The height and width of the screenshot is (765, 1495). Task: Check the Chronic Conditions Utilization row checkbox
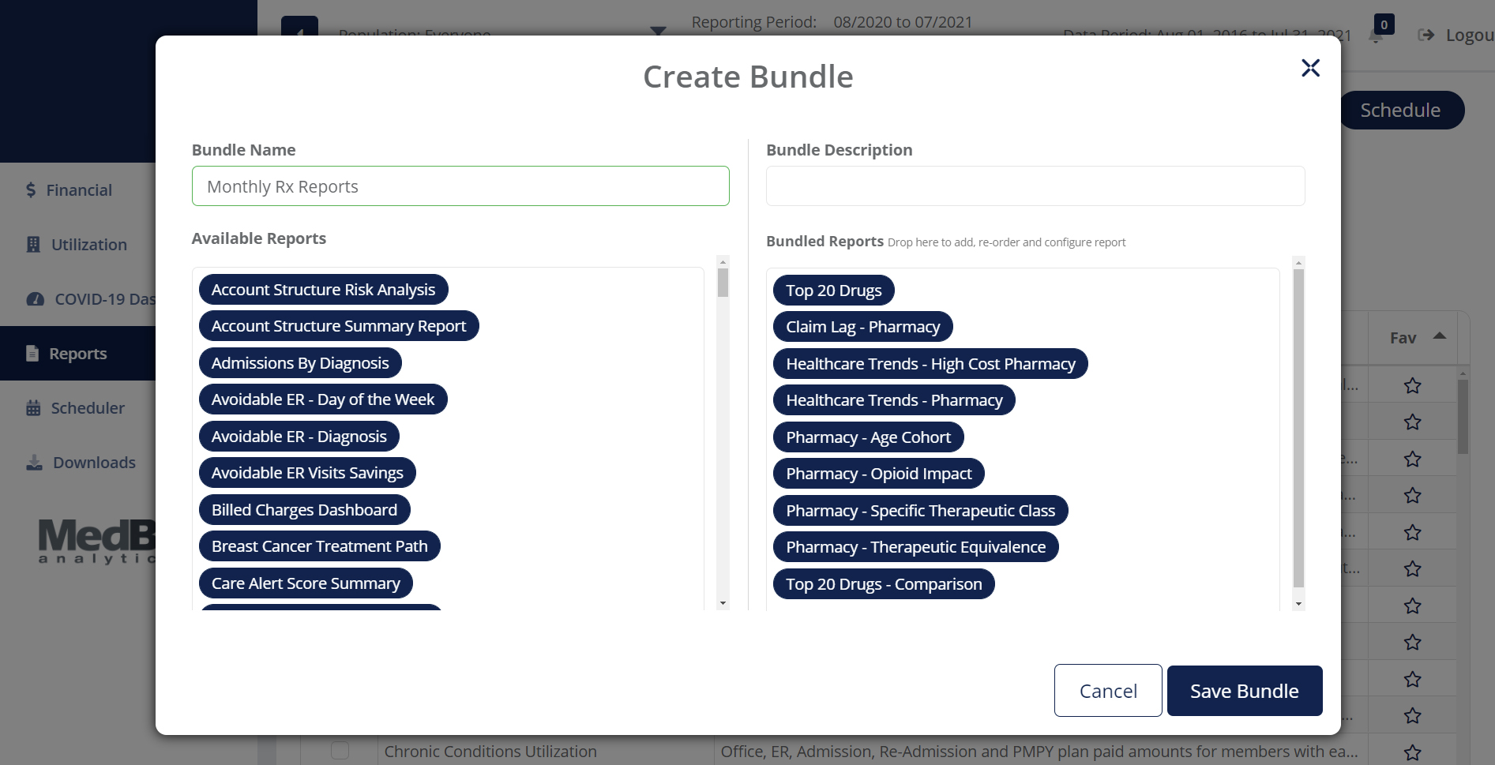(340, 751)
